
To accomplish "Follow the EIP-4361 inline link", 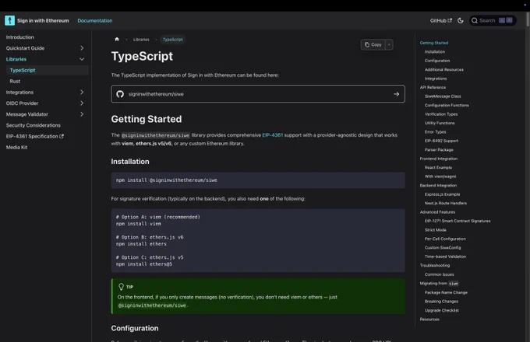I will pyautogui.click(x=273, y=135).
